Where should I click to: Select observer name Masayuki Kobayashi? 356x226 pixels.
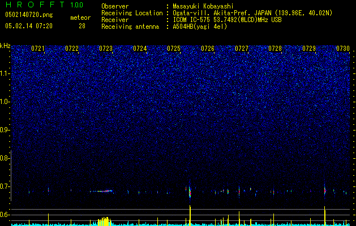pos(203,6)
